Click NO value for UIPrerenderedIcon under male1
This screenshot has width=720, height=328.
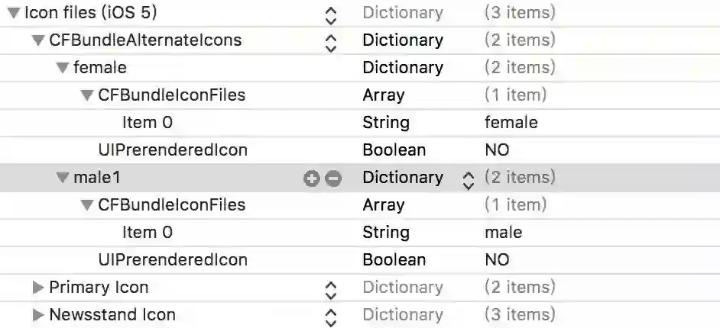click(x=497, y=260)
